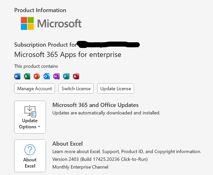This screenshot has height=175, width=213.
Task: Select the PowerPoint app icon
Action: pyautogui.click(x=37, y=76)
